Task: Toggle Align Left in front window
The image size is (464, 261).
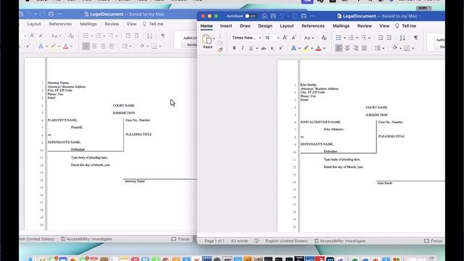Action: pyautogui.click(x=339, y=48)
